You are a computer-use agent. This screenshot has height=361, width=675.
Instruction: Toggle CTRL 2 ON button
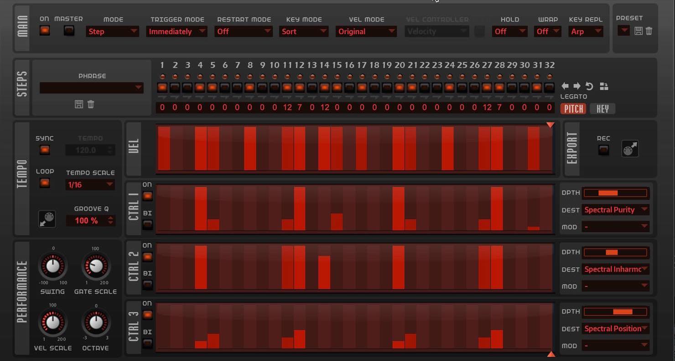pos(147,257)
